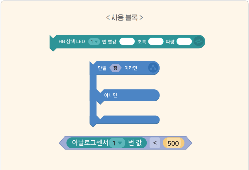This screenshot has width=249, height=170.
Task: Click the 초록 value input field
Action: [x=155, y=42]
